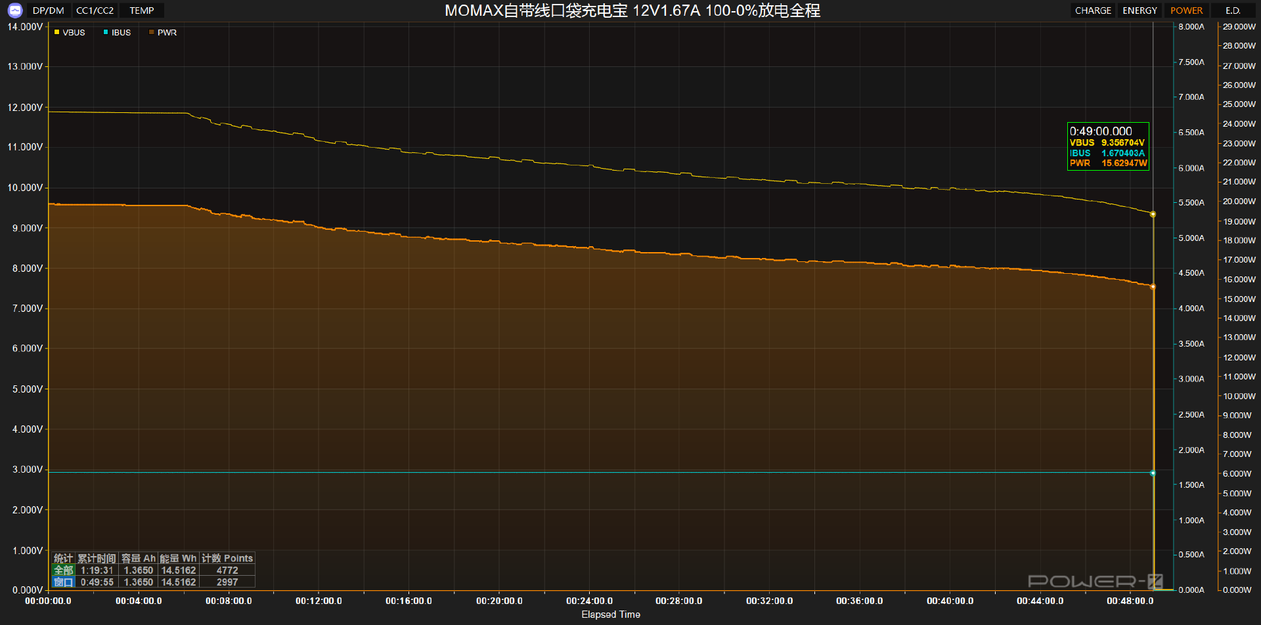The width and height of the screenshot is (1261, 625).
Task: Select the CHARGE view button
Action: 1093,11
